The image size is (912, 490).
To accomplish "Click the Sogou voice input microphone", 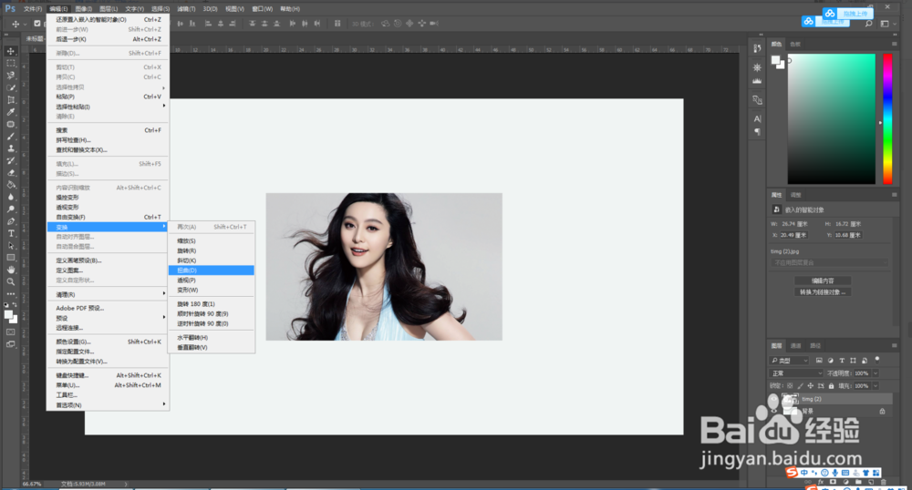I will (834, 473).
